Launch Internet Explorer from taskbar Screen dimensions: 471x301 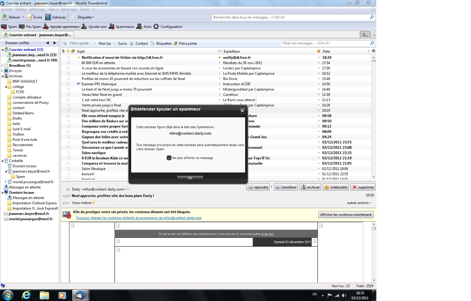[x=26, y=295]
